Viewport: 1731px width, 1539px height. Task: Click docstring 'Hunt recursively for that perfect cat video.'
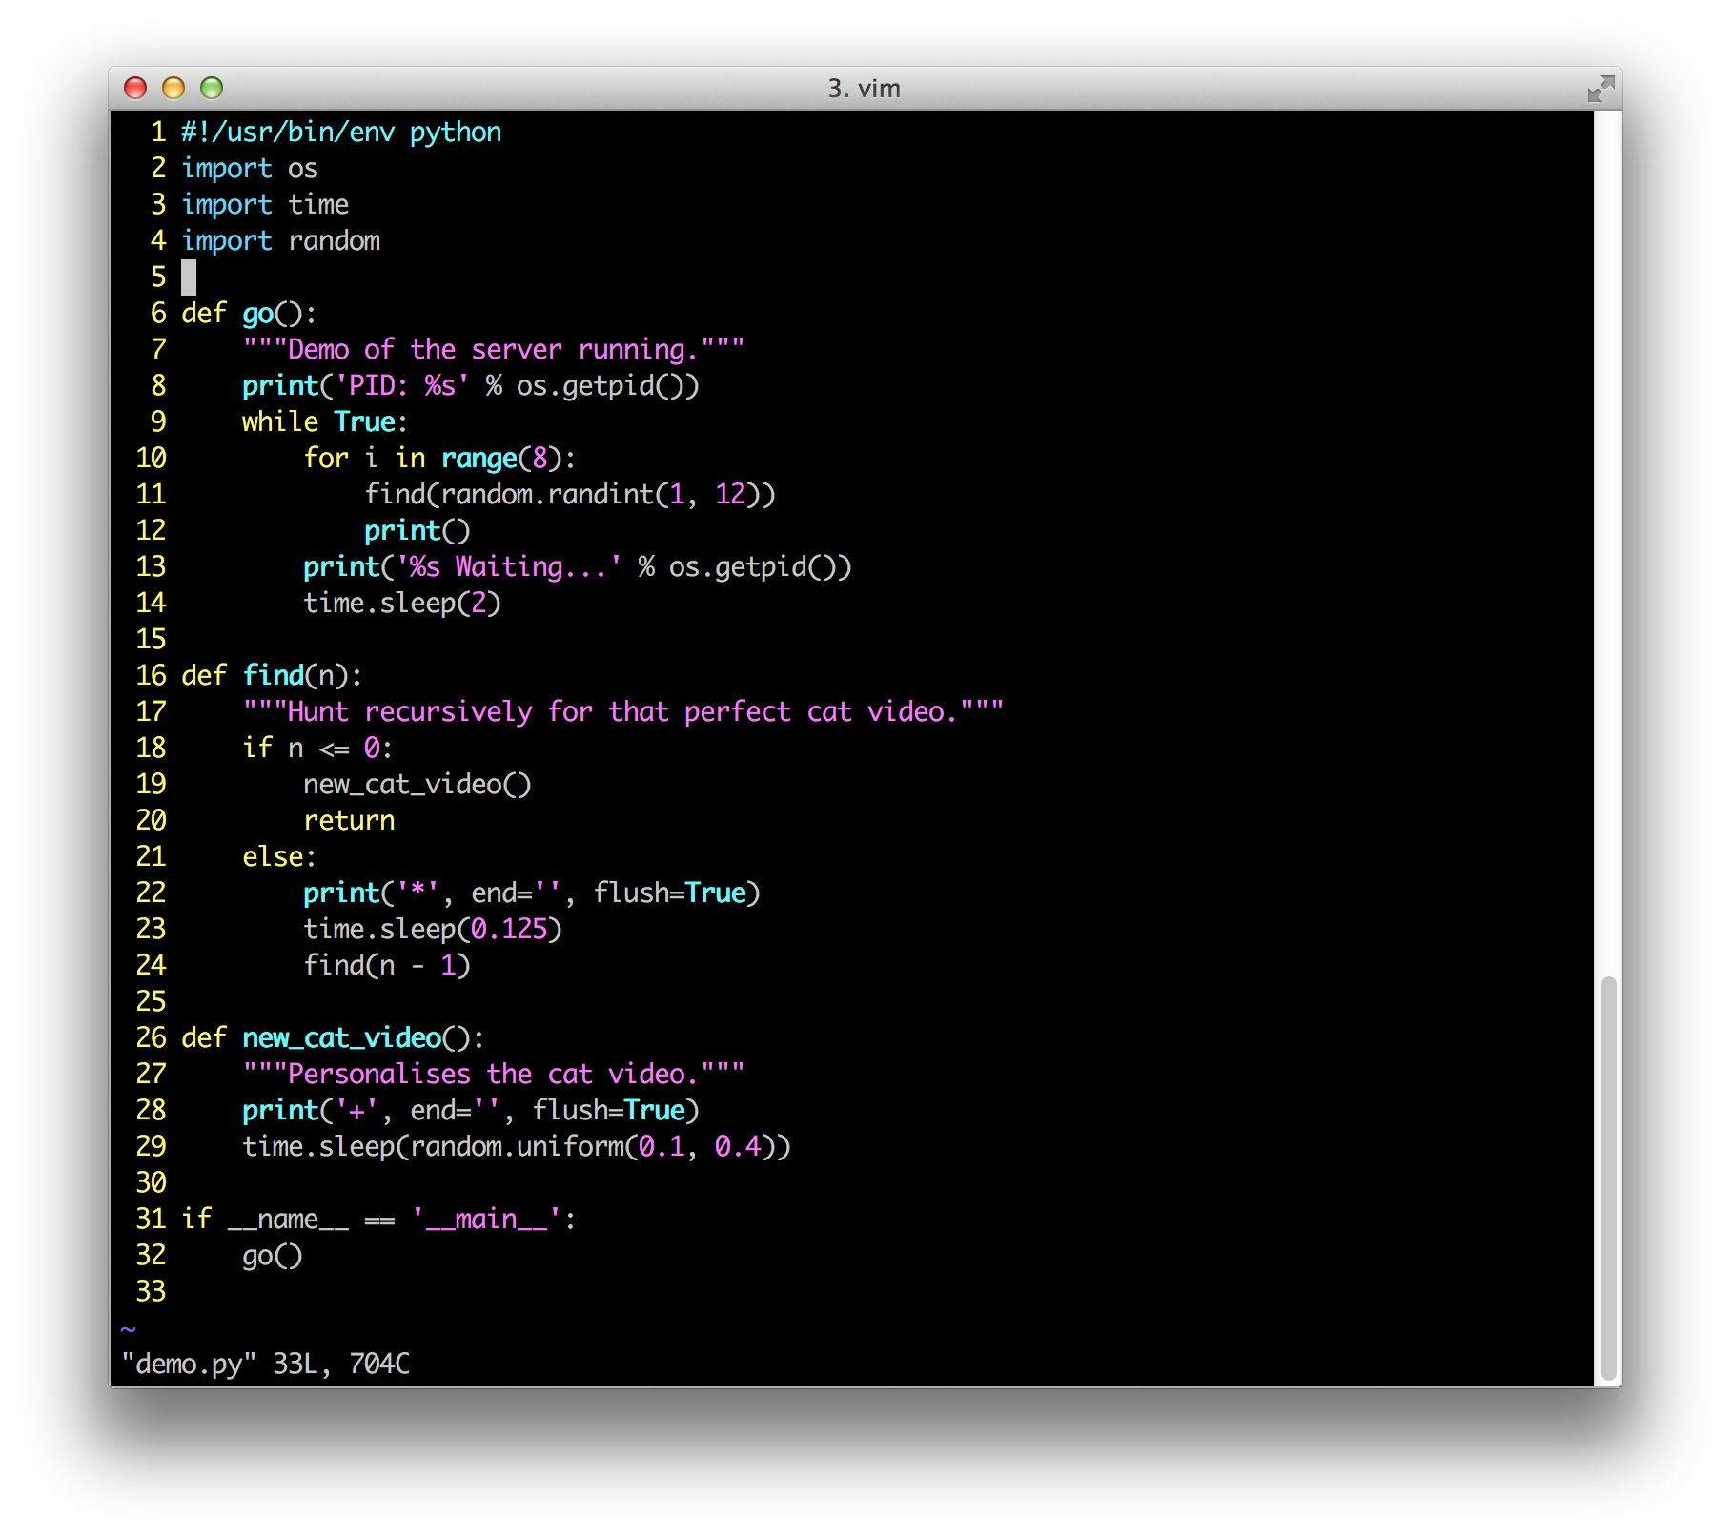click(623, 712)
